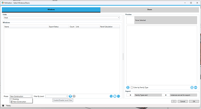The height and width of the screenshot is (109, 201).
Task: Click the Pollination logo in the title bar
Action: pos(3,3)
